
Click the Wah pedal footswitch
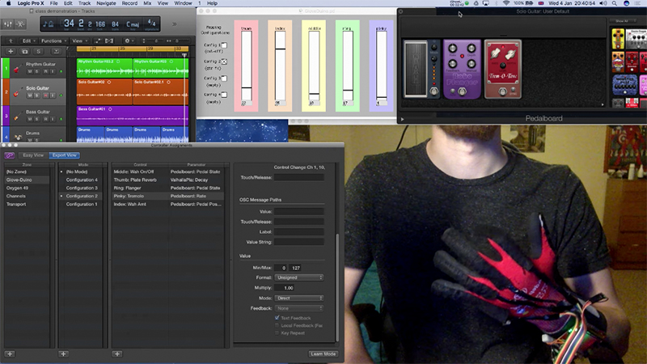pos(433,91)
